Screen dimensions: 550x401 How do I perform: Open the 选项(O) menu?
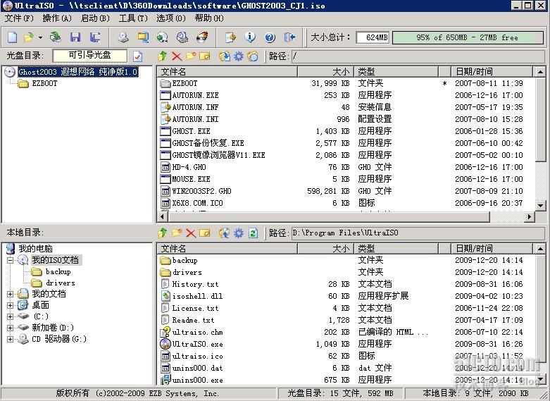(171, 18)
